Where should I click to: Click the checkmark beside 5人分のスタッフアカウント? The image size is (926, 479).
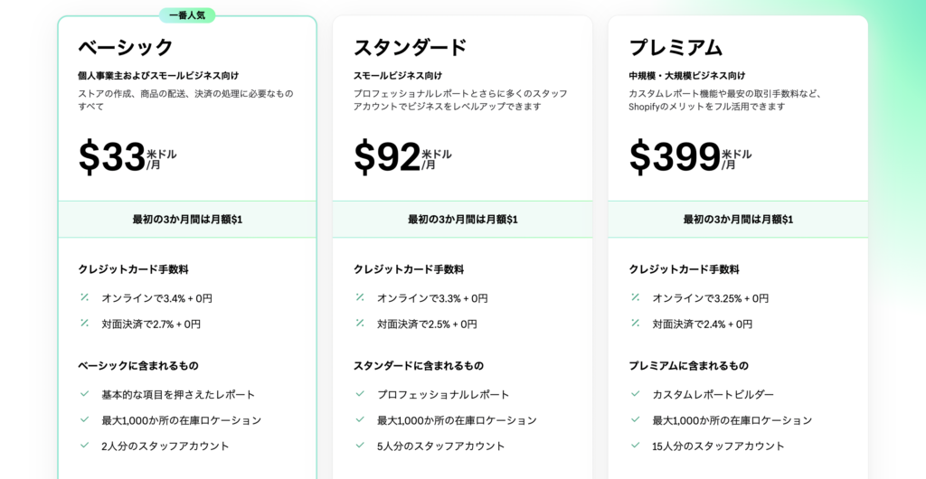(360, 446)
